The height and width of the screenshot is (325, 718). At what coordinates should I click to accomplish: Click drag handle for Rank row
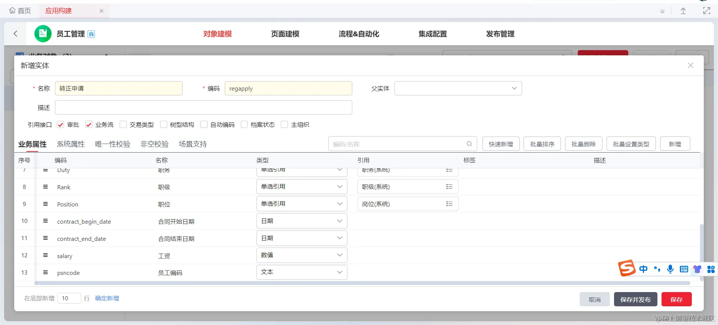pyautogui.click(x=45, y=187)
